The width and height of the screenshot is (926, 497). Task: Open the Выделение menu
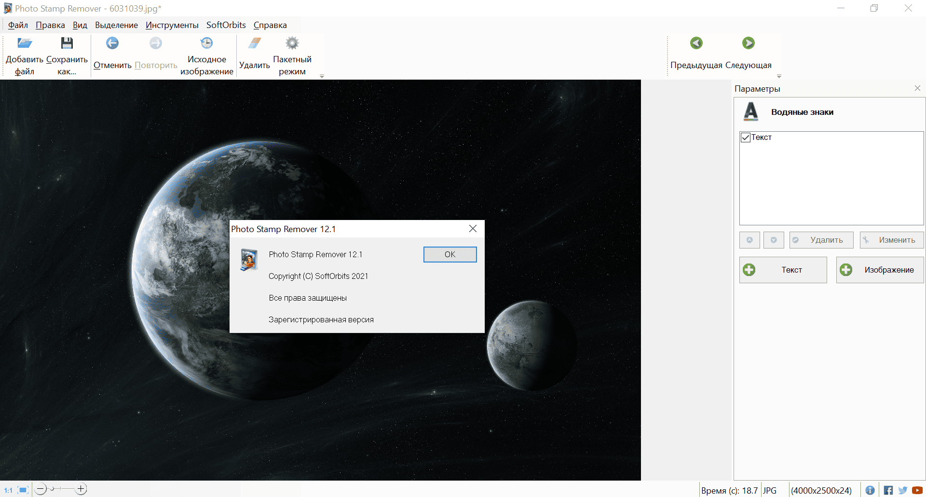point(116,25)
